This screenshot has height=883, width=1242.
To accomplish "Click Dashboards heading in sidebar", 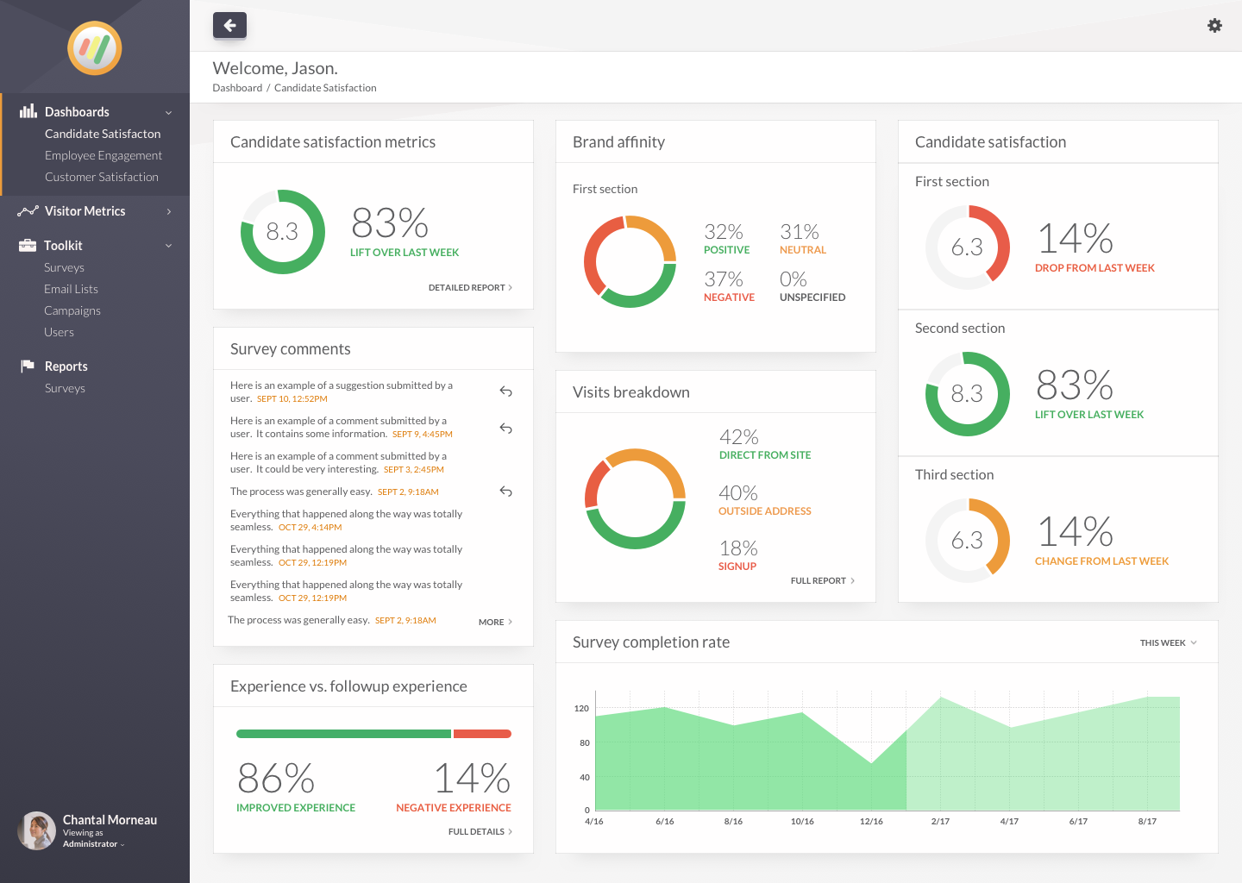I will click(77, 112).
